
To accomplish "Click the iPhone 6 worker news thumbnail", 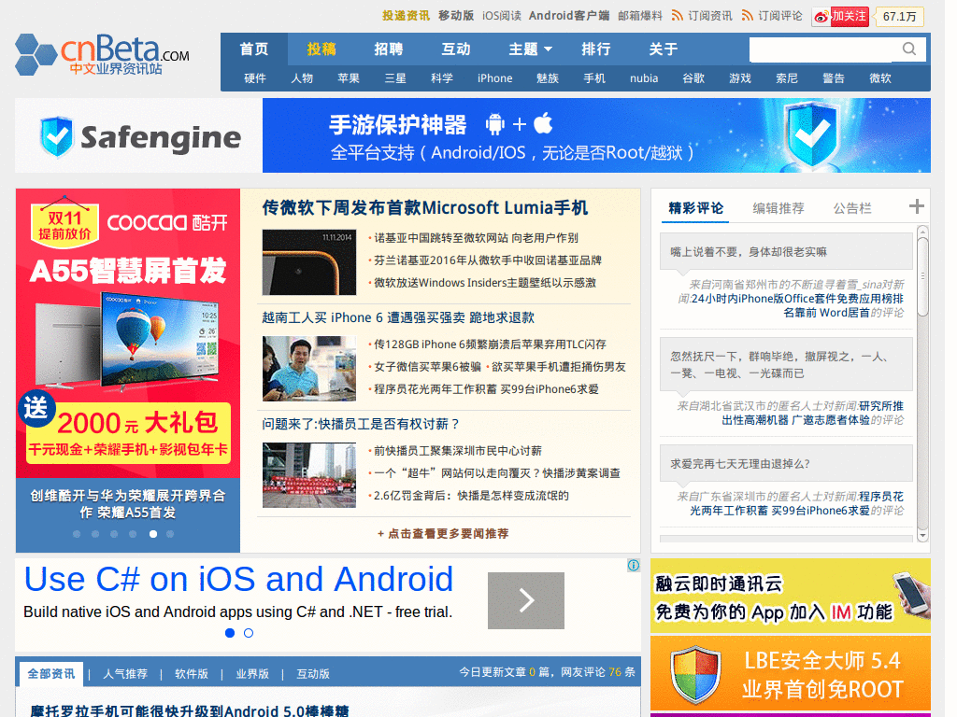I will click(x=308, y=368).
